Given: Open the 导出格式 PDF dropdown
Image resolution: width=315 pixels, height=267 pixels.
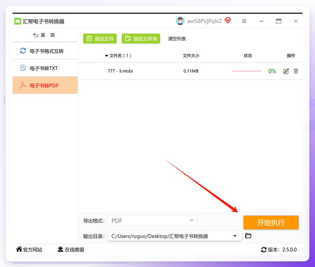Looking at the screenshot, I should pos(152,221).
